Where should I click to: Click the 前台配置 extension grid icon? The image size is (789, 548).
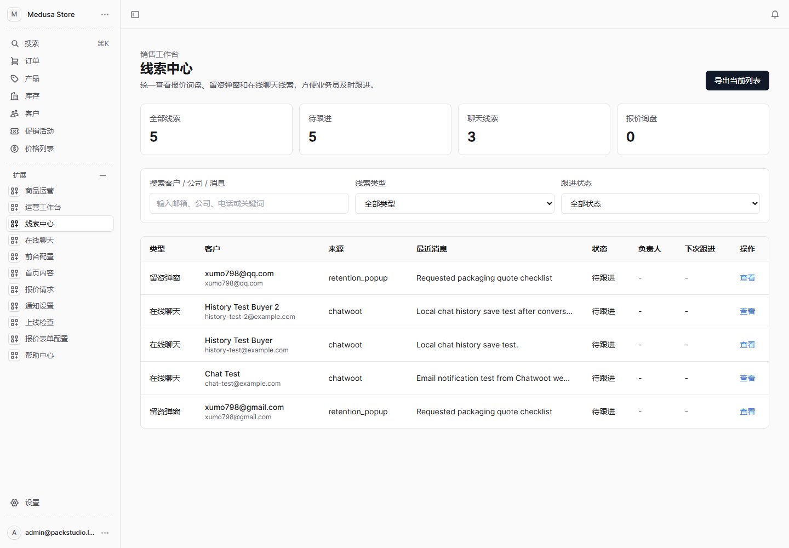click(x=15, y=256)
